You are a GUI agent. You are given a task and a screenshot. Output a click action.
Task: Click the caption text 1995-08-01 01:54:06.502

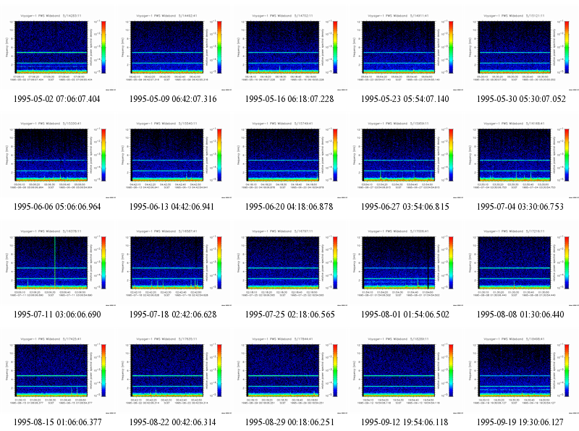click(x=405, y=315)
